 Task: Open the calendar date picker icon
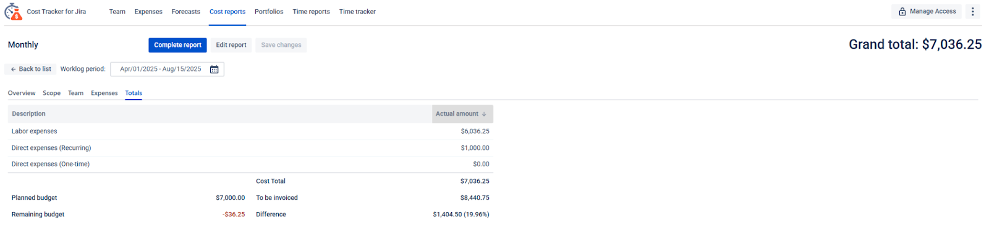(214, 69)
